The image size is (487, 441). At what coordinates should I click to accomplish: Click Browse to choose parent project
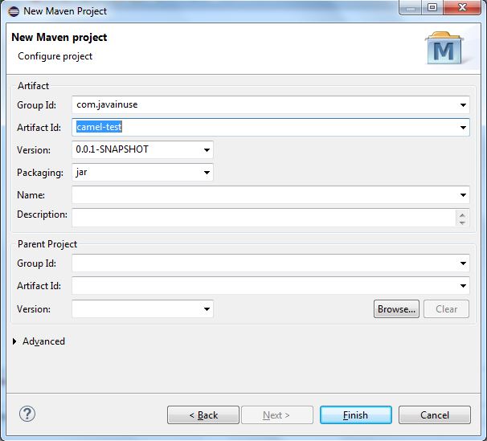tap(396, 309)
